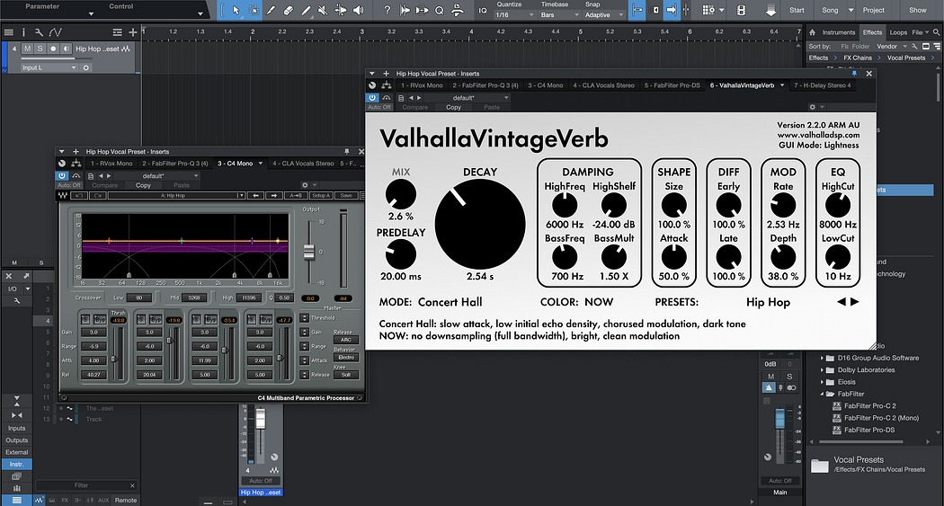
Task: Select the Eraser tool
Action: pos(288,10)
